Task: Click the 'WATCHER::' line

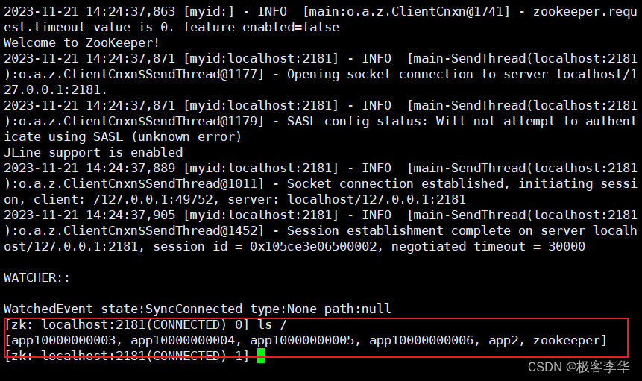Action: 37,277
